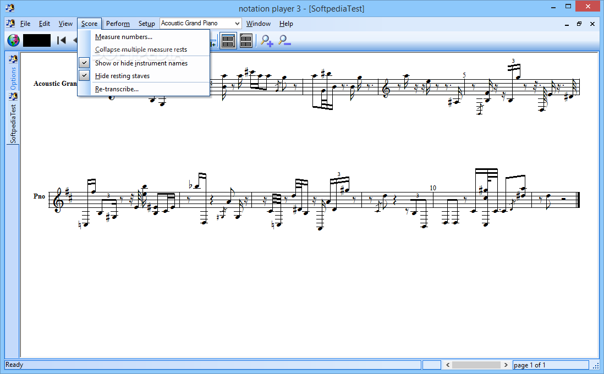
Task: Choose Measure numbers... menu entry
Action: (x=144, y=37)
